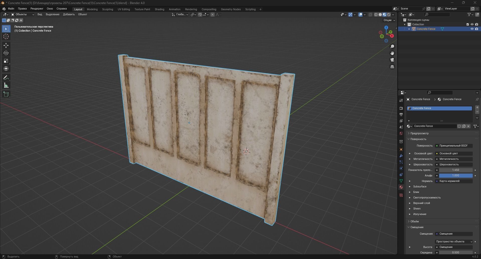Click new material duplicate icon
The height and width of the screenshot is (259, 481).
[x=464, y=126]
